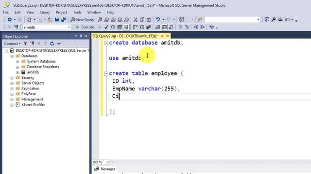Click the Database Engine Query icon beside New Query
Viewport: 311px width, 174px height.
point(100,19)
